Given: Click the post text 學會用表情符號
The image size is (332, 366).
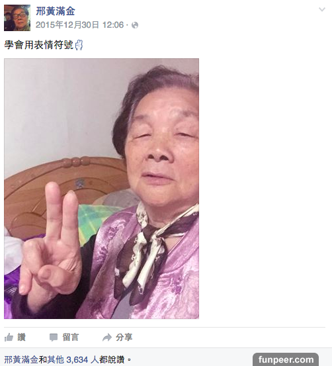Looking at the screenshot, I should (39, 45).
